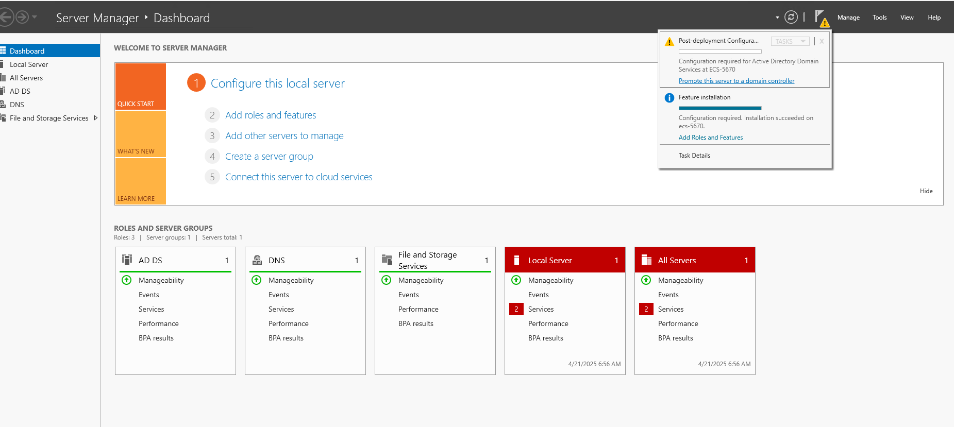Click Promote this server to domain controller

click(736, 81)
